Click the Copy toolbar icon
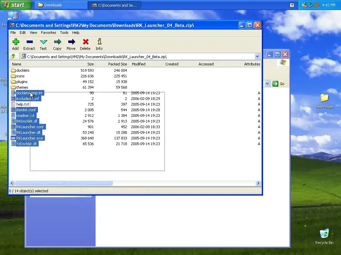Viewport: 341px width, 255px height. 57,42
